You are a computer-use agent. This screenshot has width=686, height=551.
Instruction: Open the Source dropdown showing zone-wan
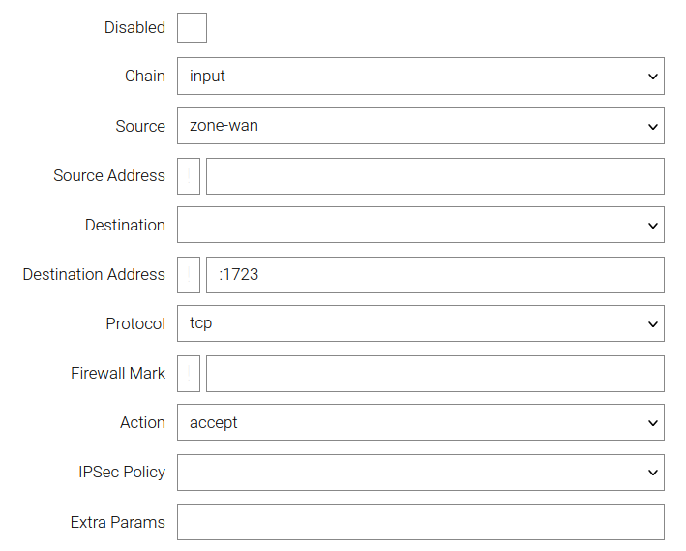pyautogui.click(x=420, y=126)
